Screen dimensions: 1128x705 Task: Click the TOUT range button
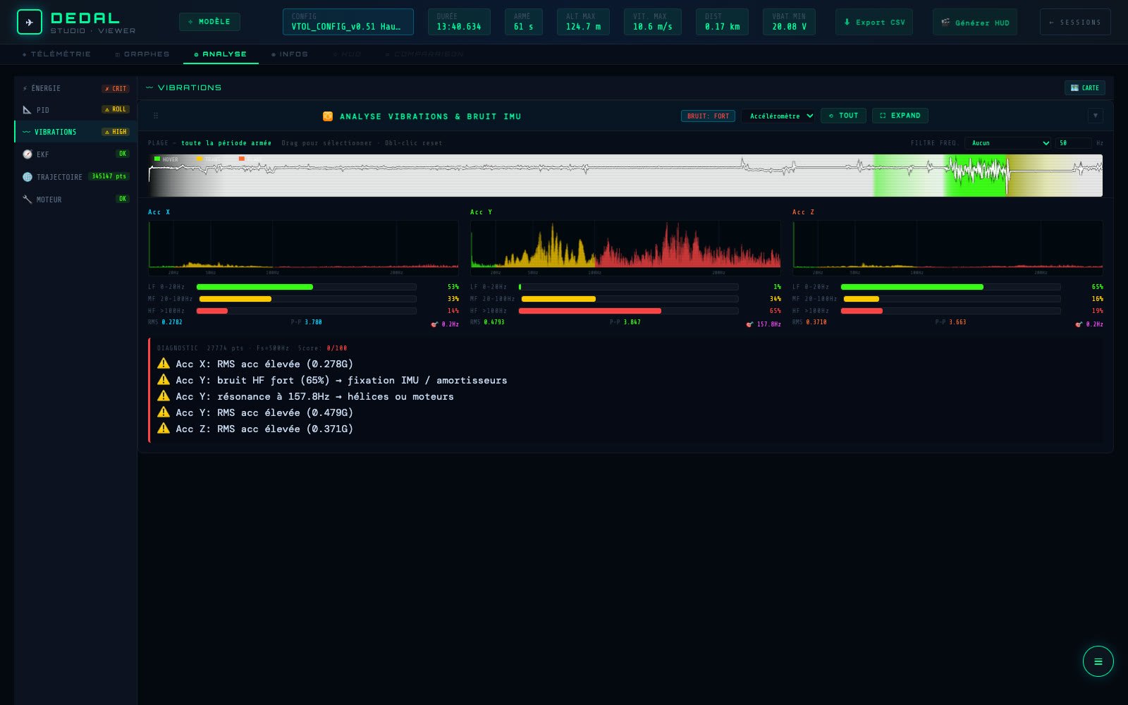(843, 116)
